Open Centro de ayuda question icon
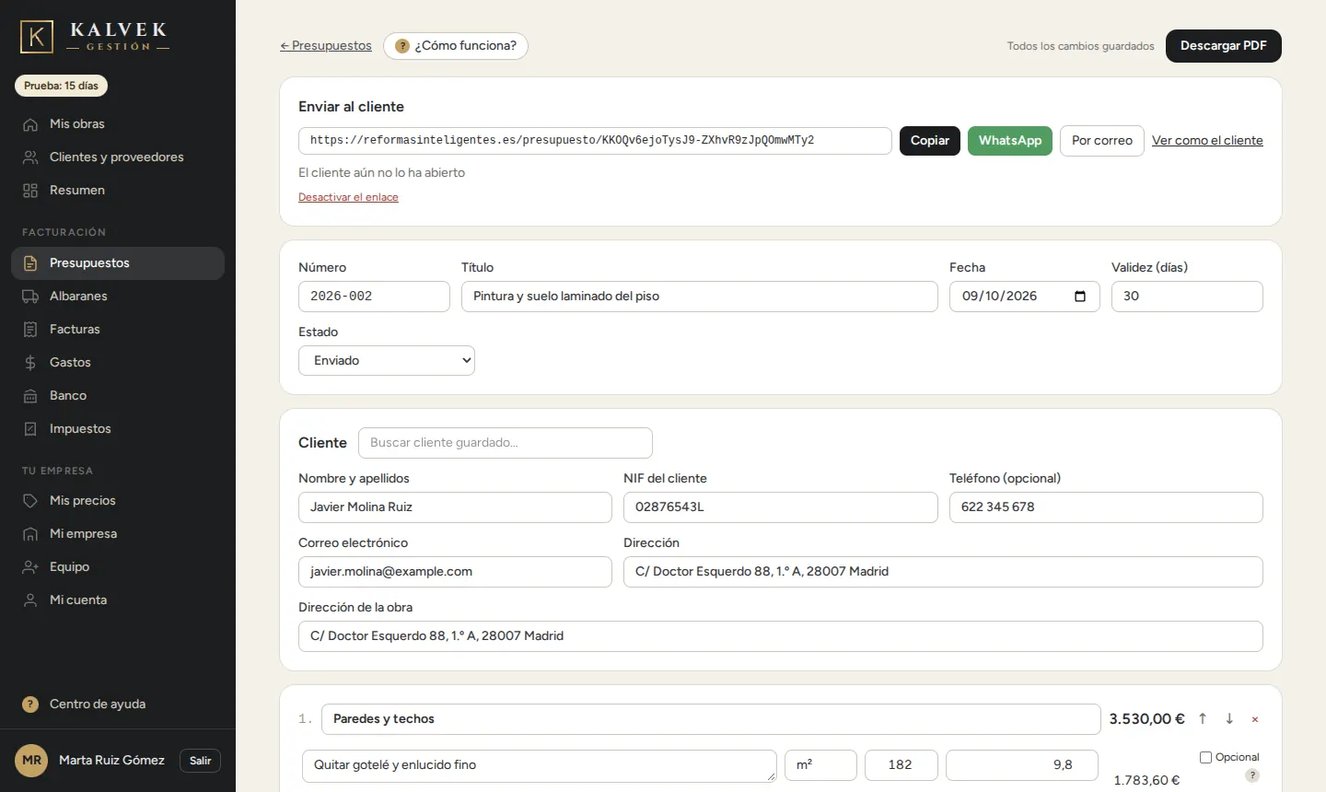This screenshot has height=792, width=1326. (x=30, y=705)
